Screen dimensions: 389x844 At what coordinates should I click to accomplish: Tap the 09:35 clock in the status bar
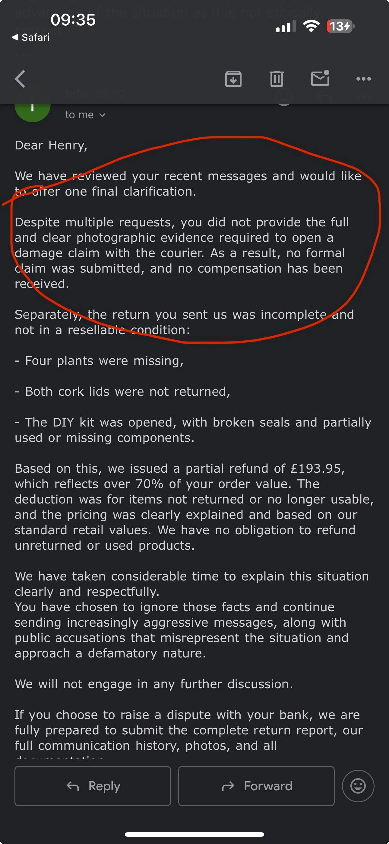pyautogui.click(x=73, y=20)
